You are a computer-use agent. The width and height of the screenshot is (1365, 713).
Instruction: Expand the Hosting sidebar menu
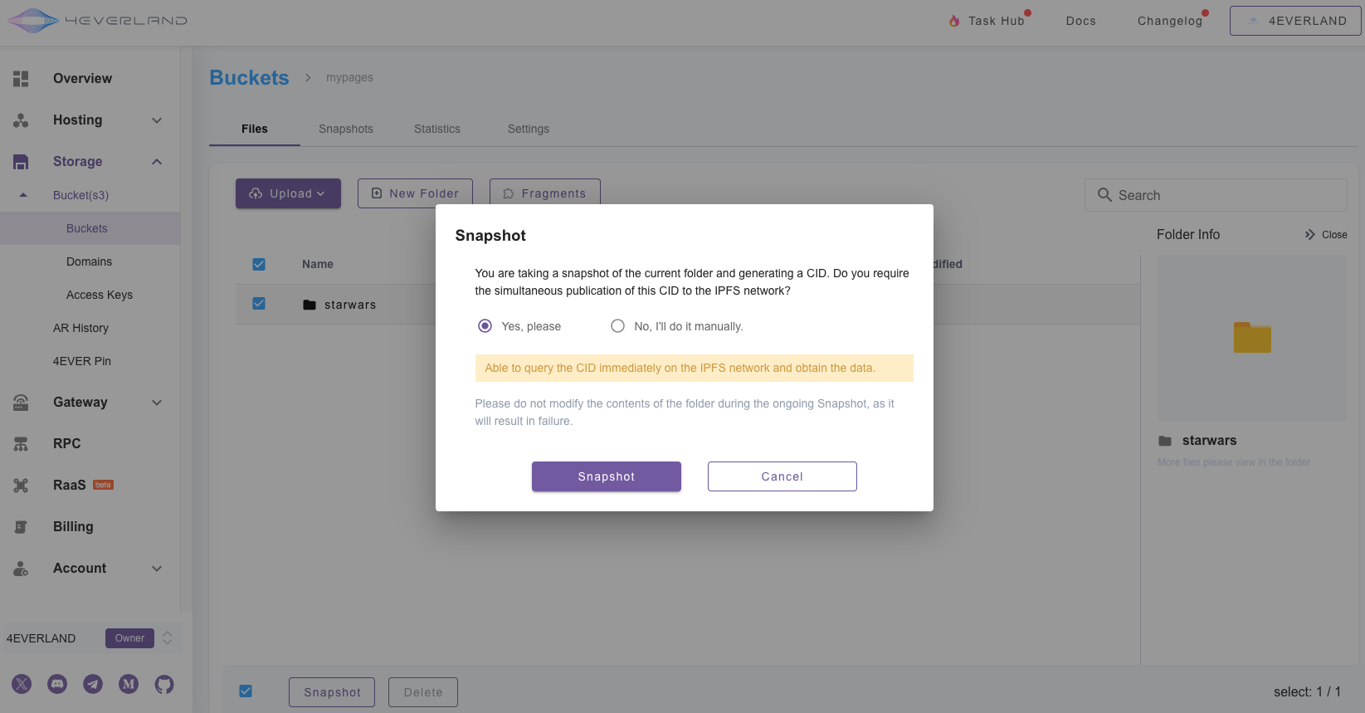coord(157,120)
